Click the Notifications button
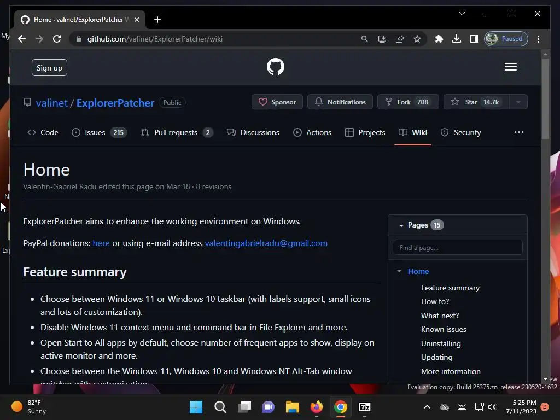This screenshot has height=420, width=560. [x=340, y=102]
